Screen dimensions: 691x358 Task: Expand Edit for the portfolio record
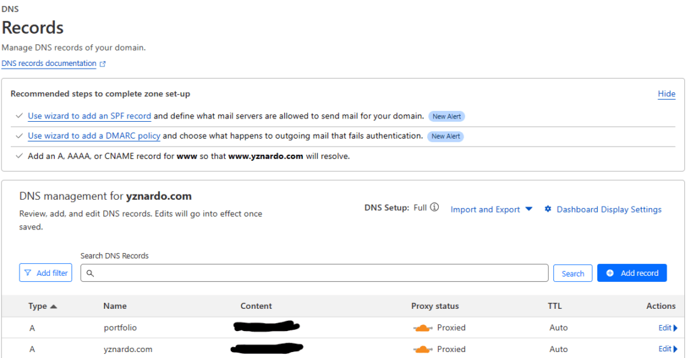pos(667,328)
